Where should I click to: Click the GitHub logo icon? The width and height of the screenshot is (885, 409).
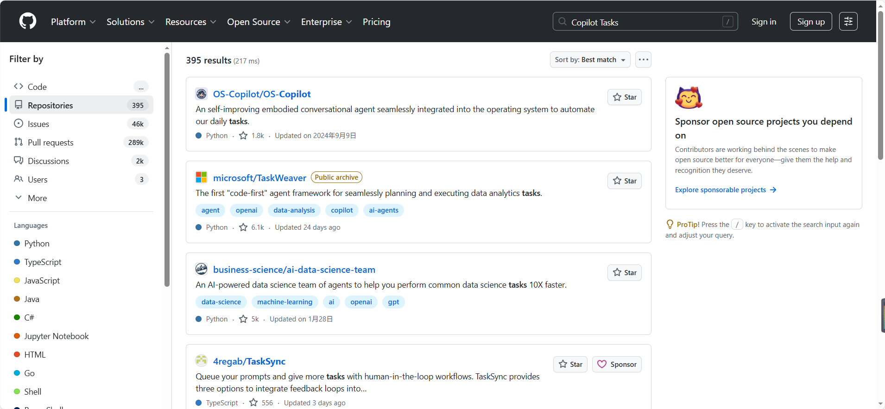[x=28, y=21]
